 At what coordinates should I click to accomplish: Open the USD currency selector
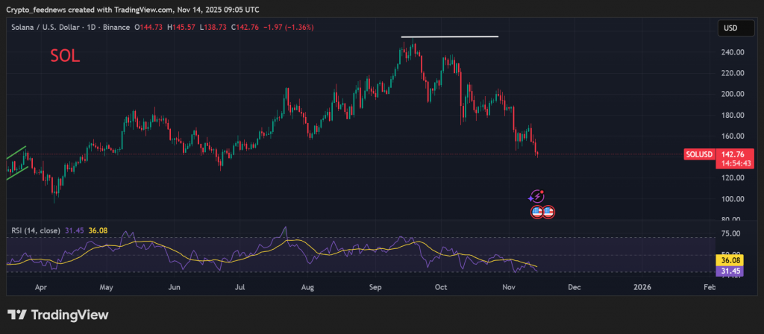(730, 28)
